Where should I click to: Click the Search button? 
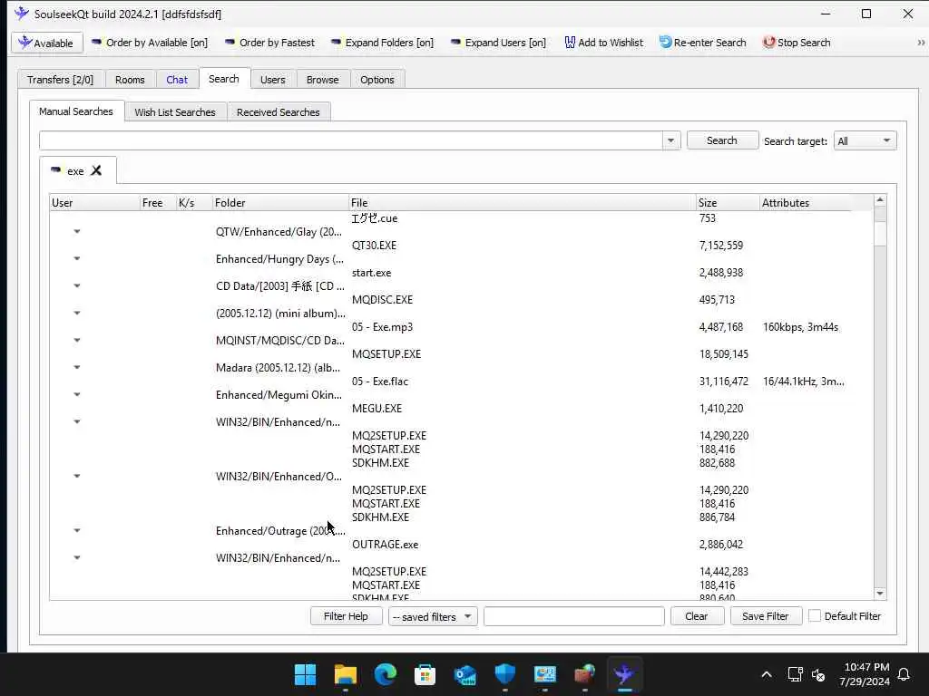click(721, 140)
